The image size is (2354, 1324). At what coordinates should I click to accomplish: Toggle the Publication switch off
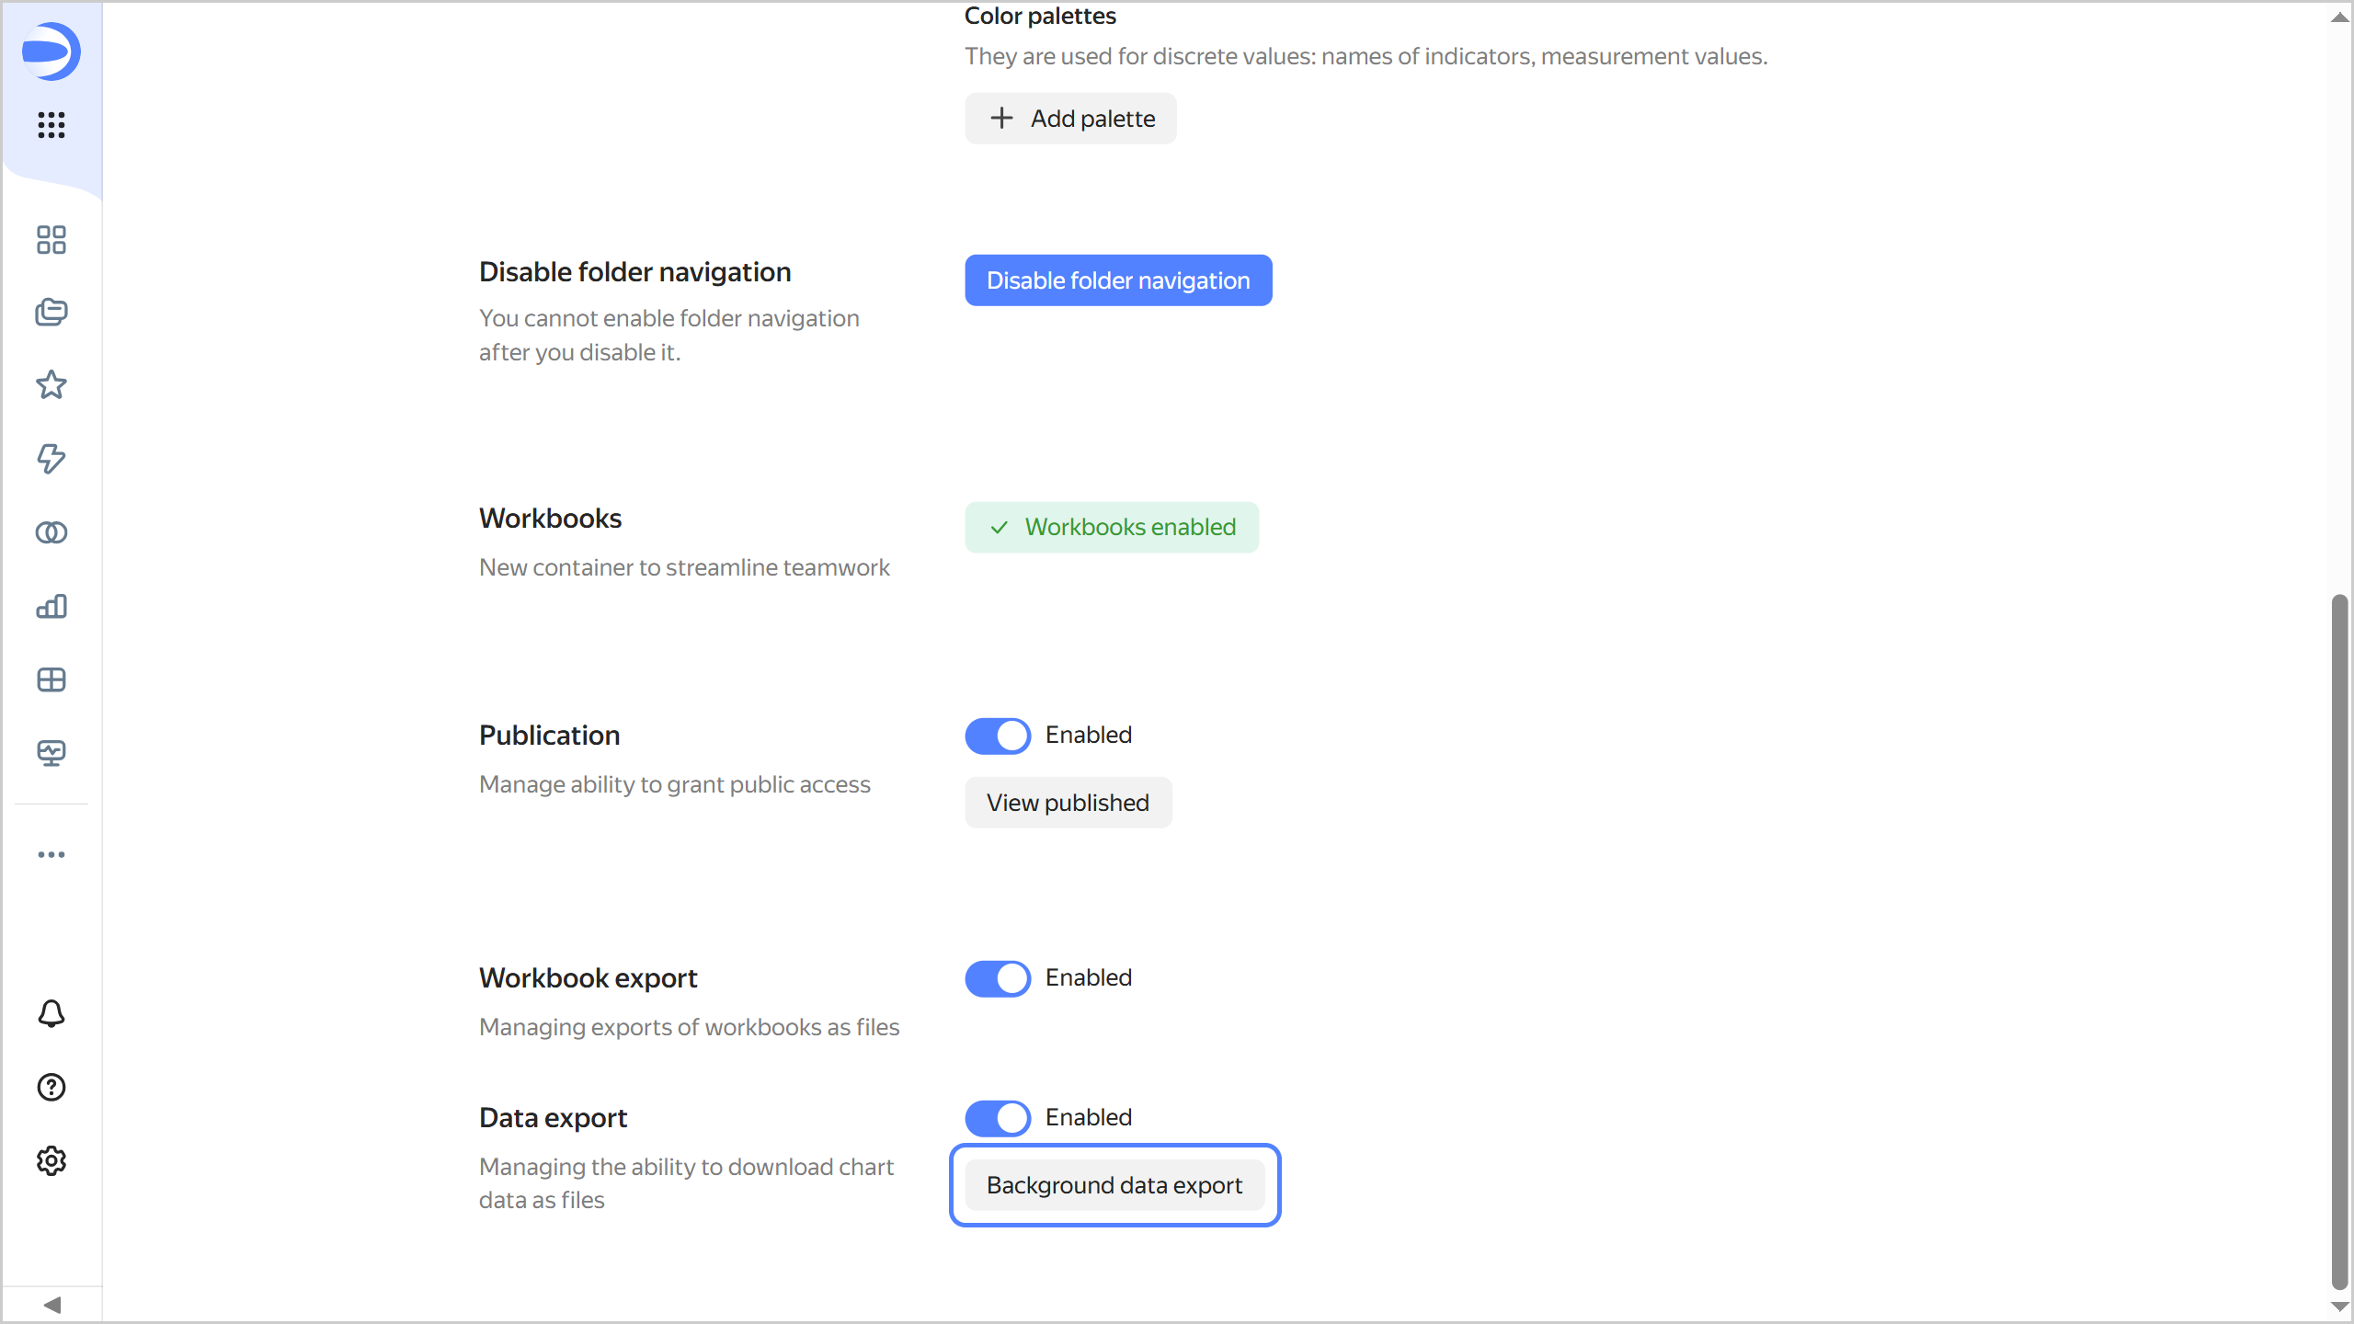coord(998,736)
